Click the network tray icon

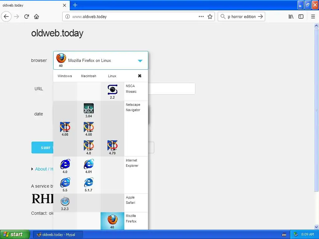point(296,234)
